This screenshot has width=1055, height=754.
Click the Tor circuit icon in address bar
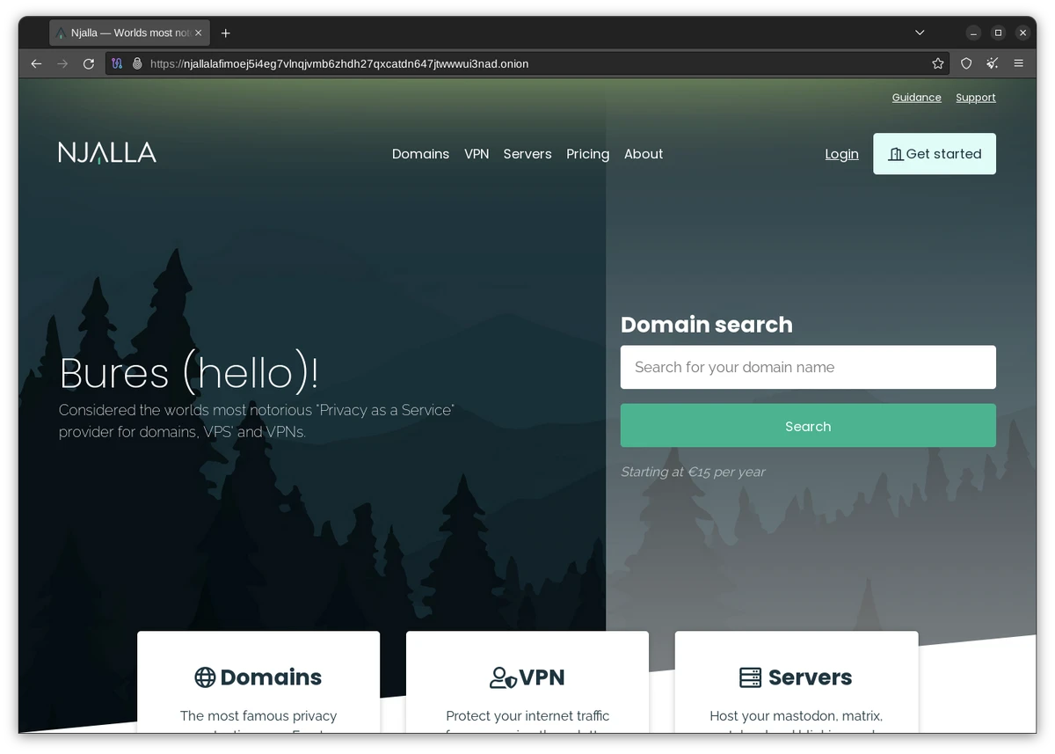[118, 63]
